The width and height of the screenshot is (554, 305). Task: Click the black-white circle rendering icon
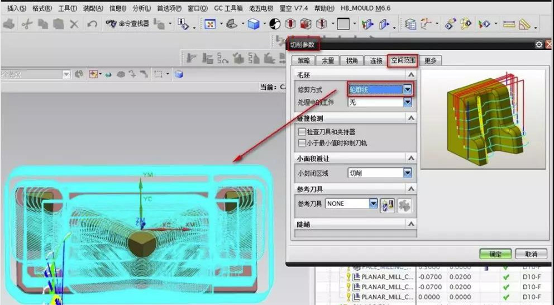point(275,24)
